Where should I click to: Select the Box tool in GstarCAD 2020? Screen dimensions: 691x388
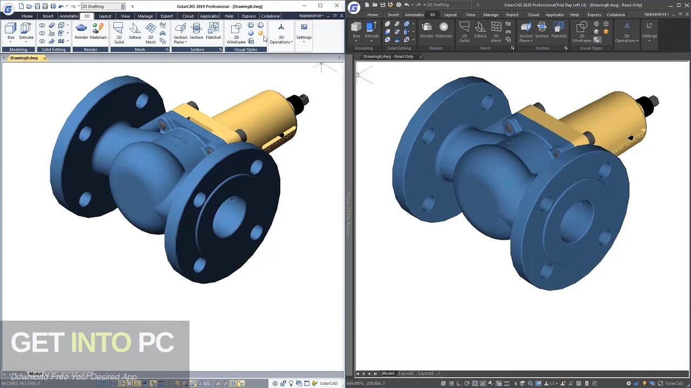356,31
